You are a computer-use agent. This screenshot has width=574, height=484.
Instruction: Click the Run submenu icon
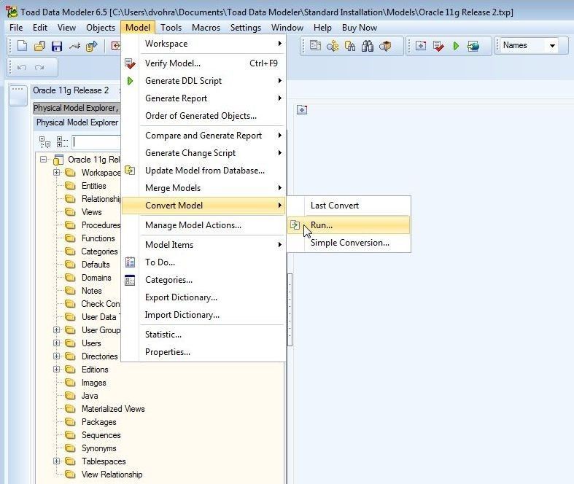pyautogui.click(x=295, y=225)
